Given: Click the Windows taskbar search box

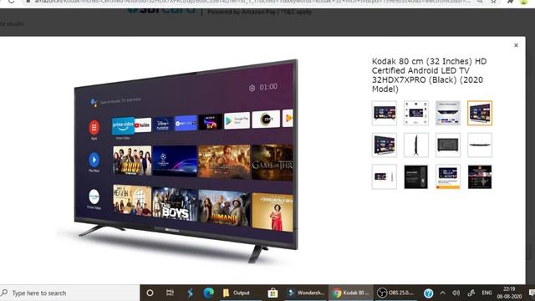Looking at the screenshot, I should (x=69, y=293).
